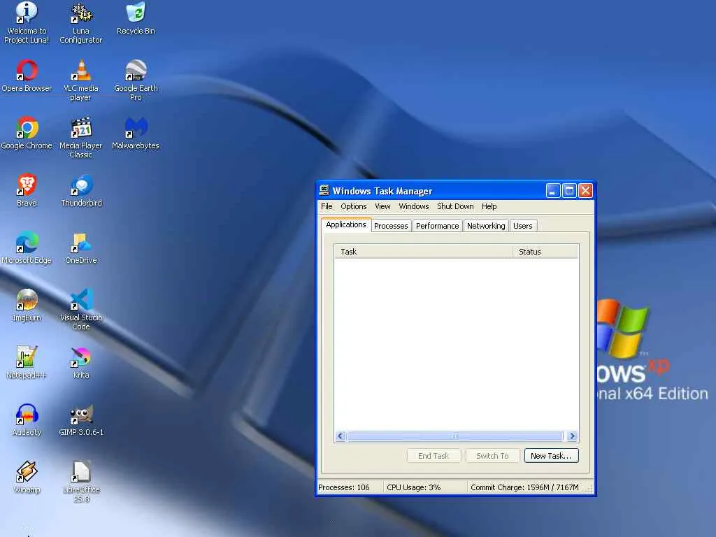Image resolution: width=716 pixels, height=537 pixels.
Task: Click the Task Manager title bar icon
Action: (x=324, y=190)
